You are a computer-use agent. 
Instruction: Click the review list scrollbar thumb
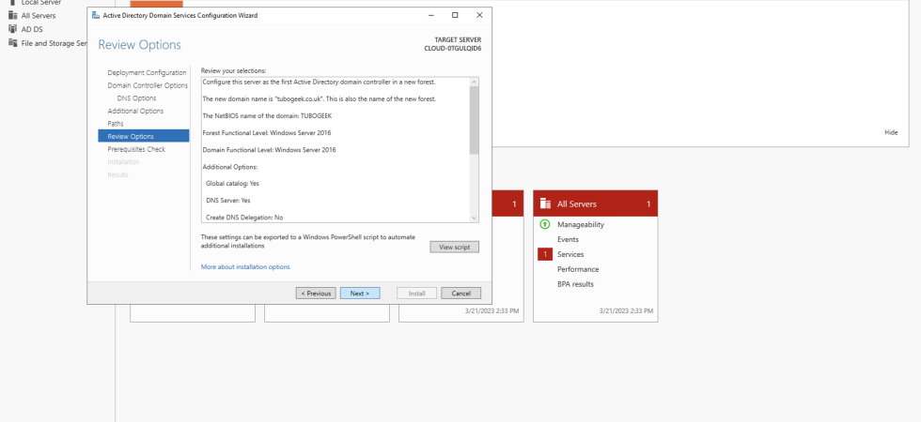pos(474,121)
